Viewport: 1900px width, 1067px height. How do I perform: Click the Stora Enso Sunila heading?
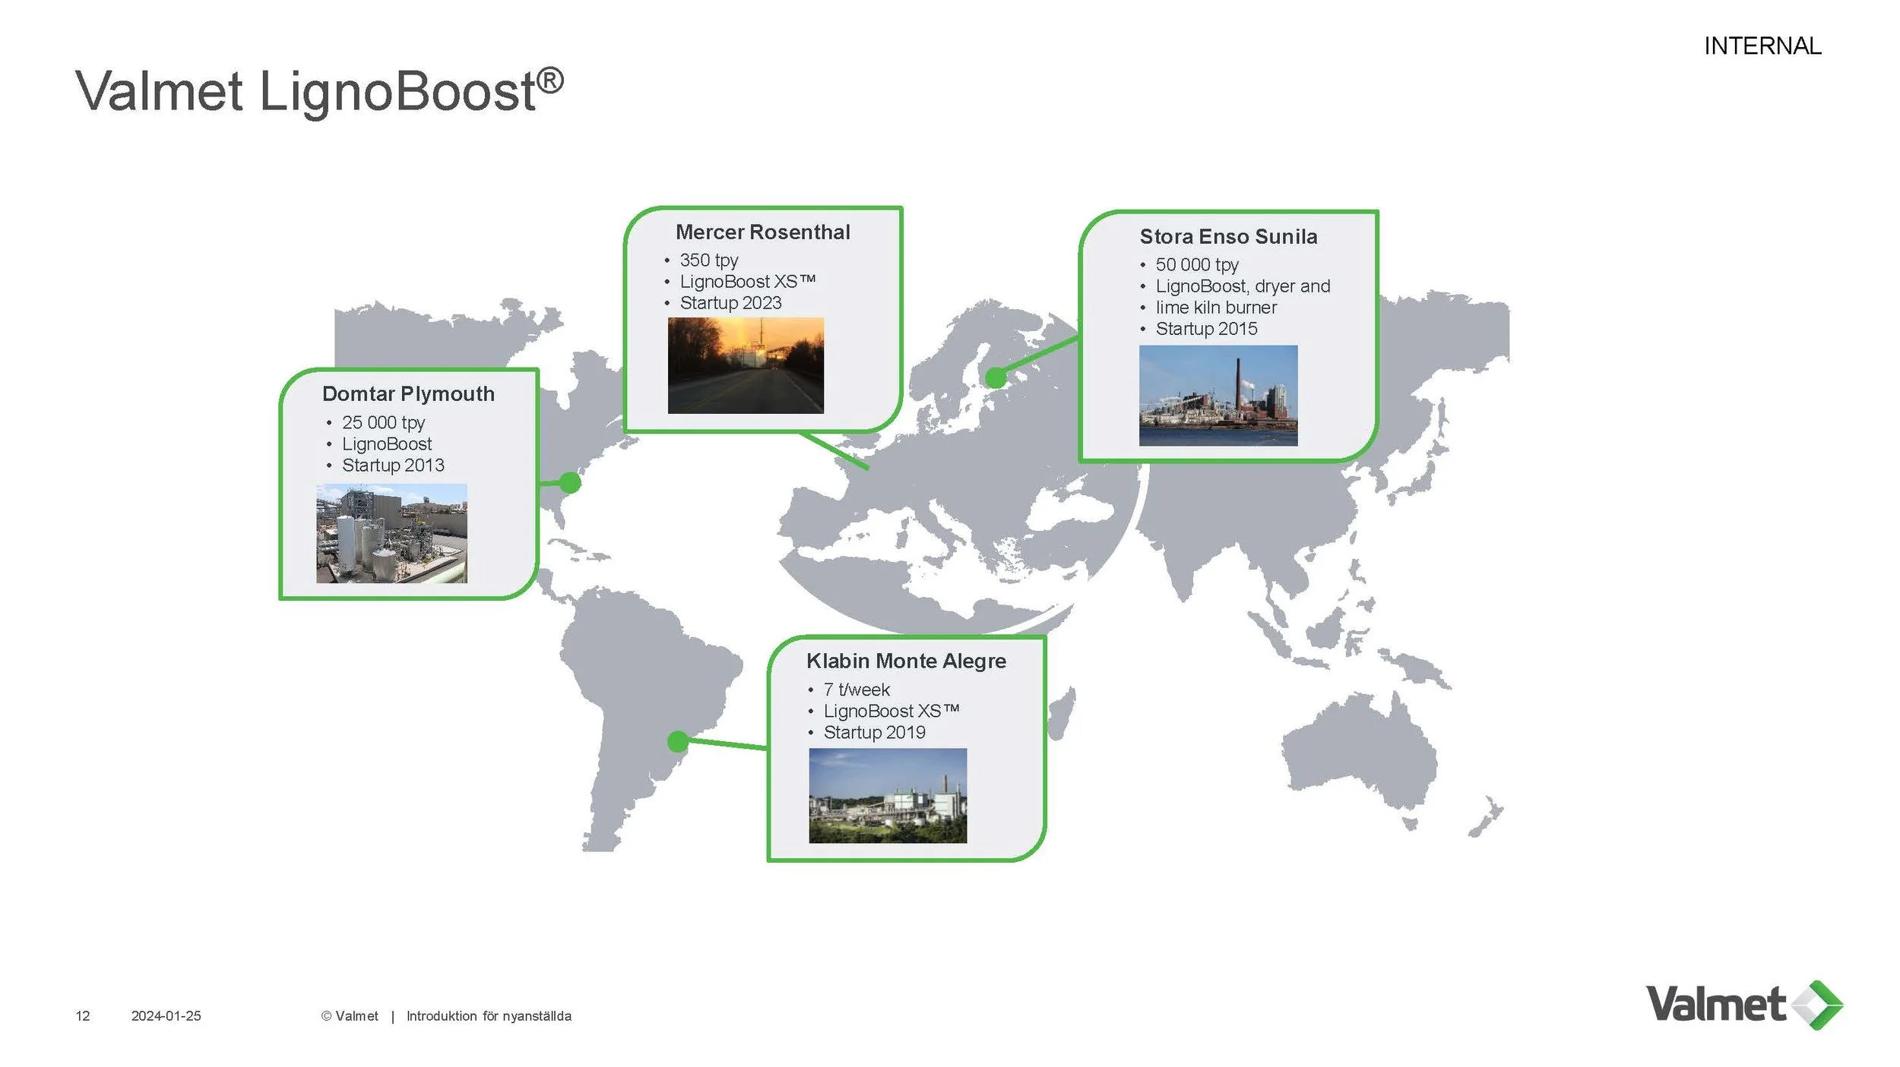[1227, 237]
